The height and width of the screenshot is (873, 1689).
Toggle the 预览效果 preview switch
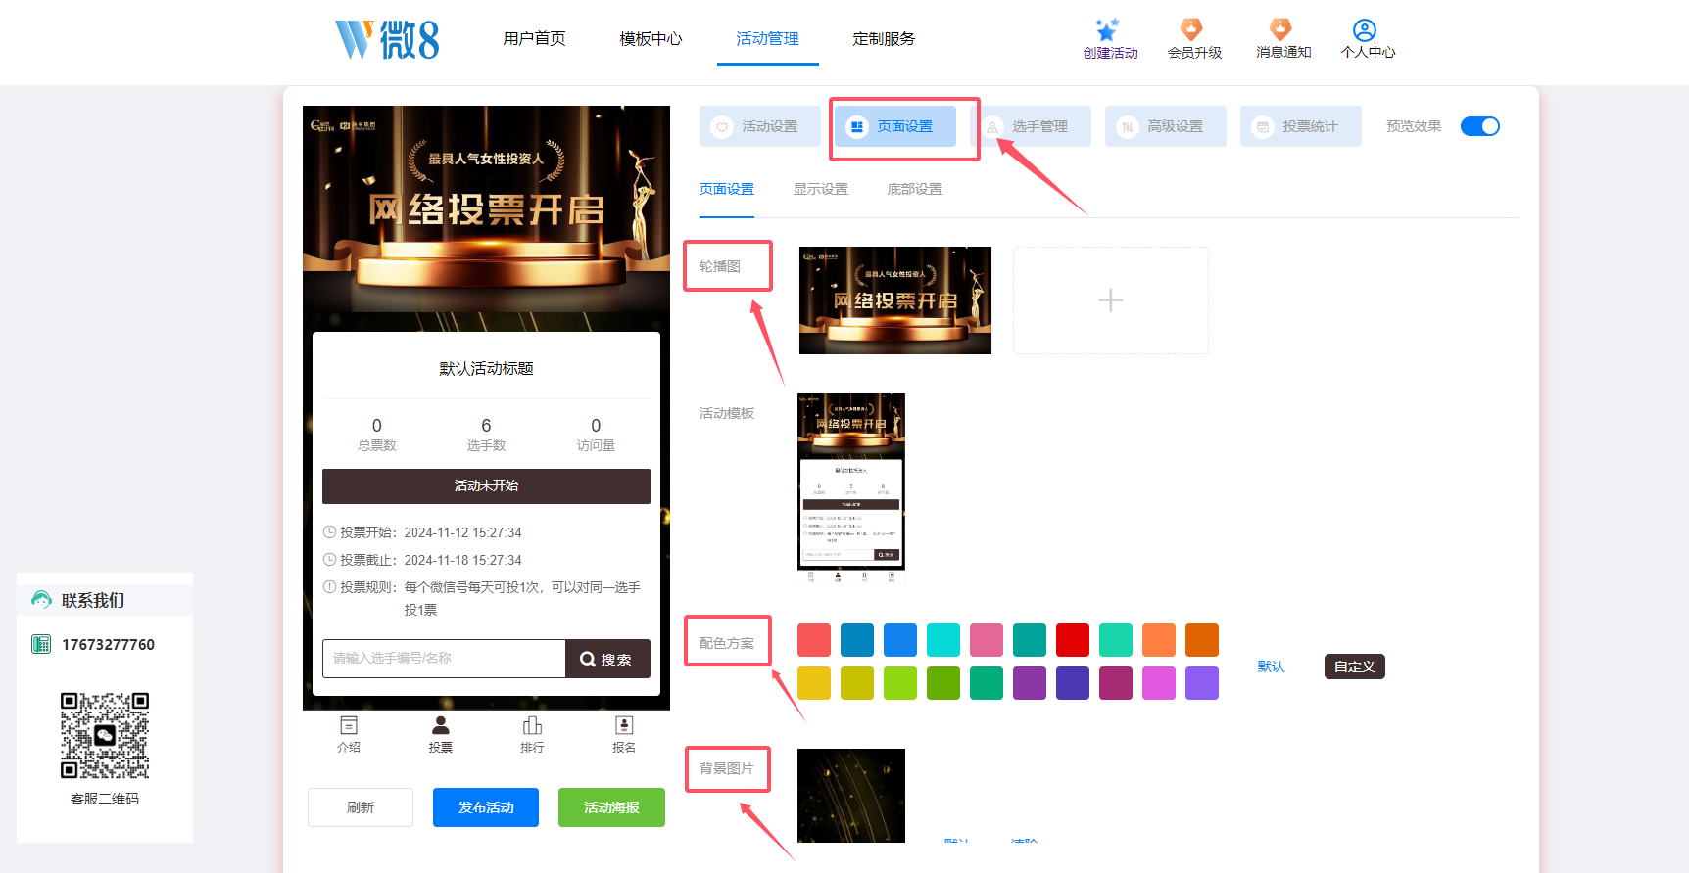point(1479,126)
